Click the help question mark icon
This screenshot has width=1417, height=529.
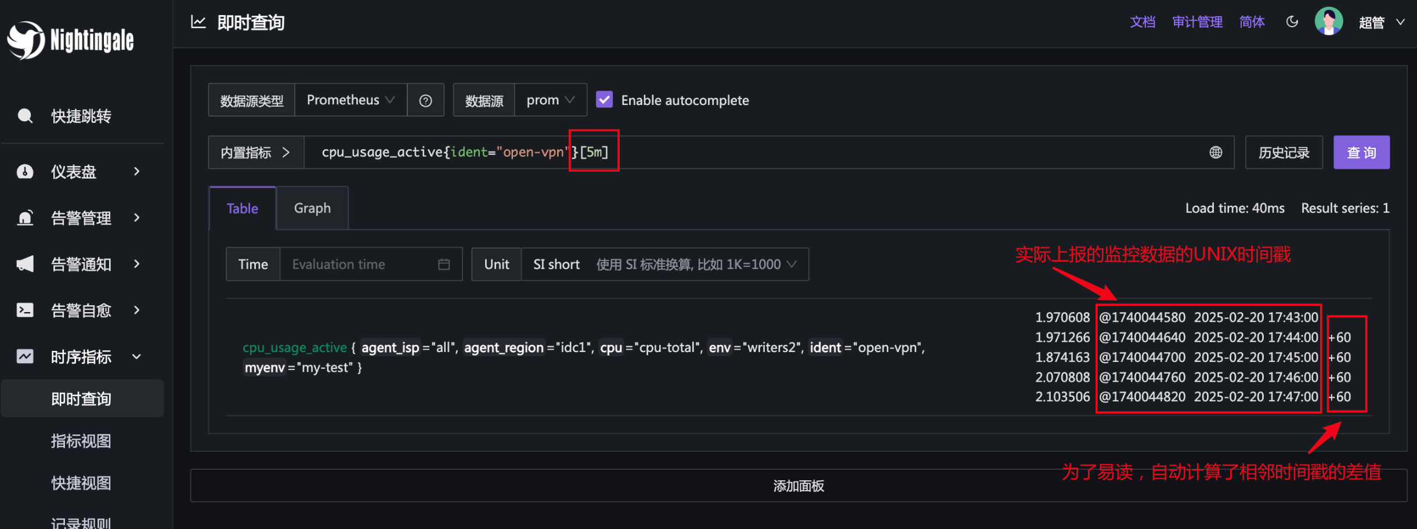point(425,100)
